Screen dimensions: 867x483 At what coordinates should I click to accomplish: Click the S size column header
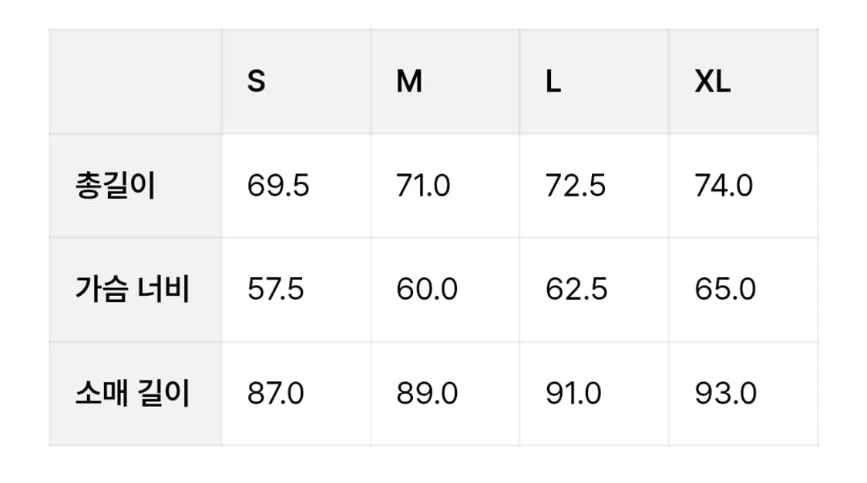(257, 82)
